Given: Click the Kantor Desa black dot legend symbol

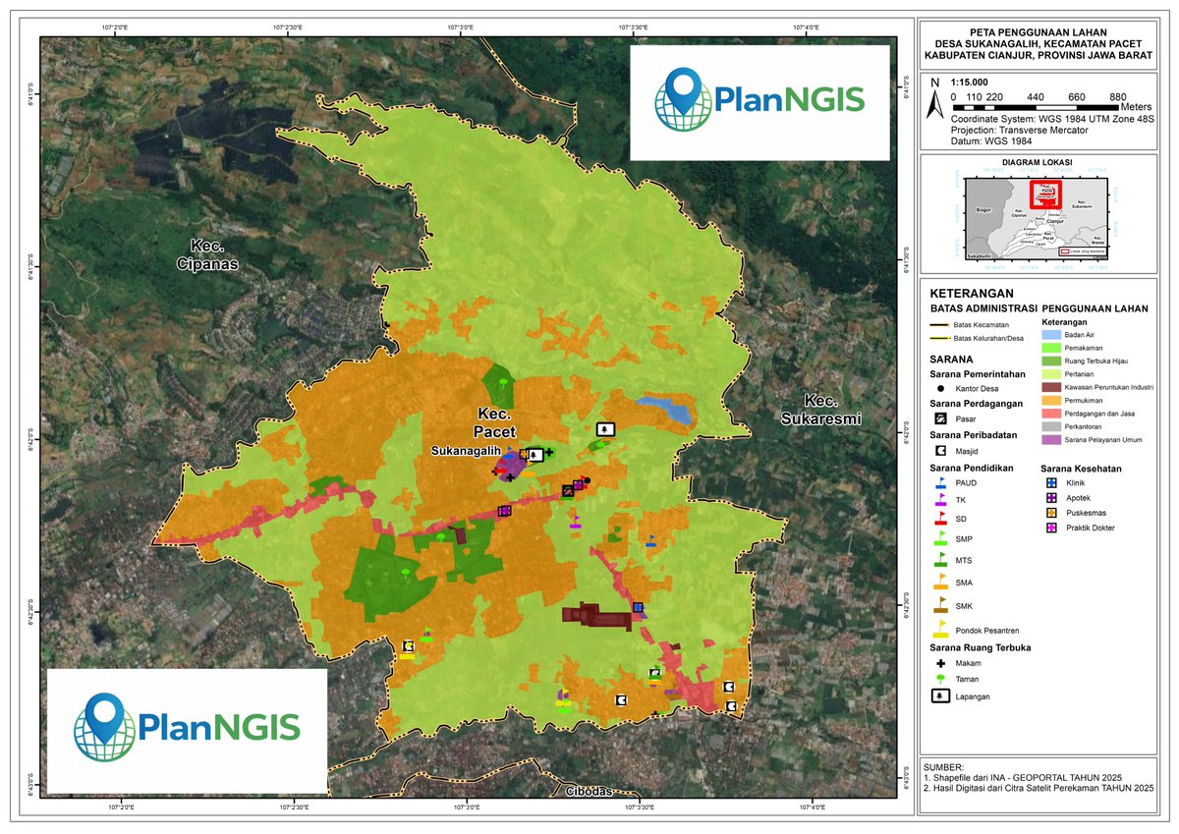Looking at the screenshot, I should [x=938, y=389].
